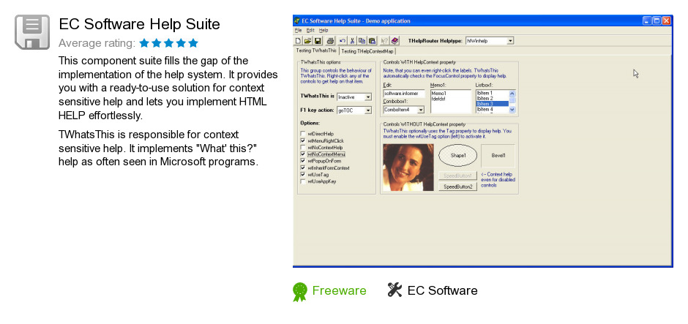Toggle the wtNoContextMenu checkbox
Screen dimensions: 688x324
coord(303,154)
